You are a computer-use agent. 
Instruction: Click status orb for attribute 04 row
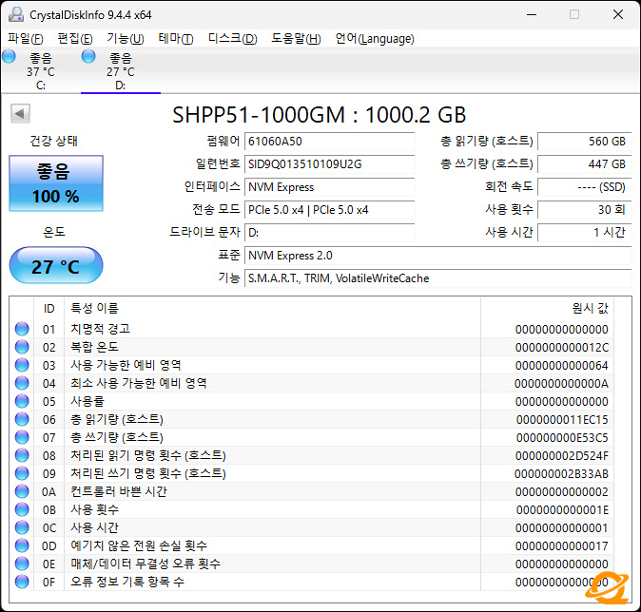(x=22, y=383)
